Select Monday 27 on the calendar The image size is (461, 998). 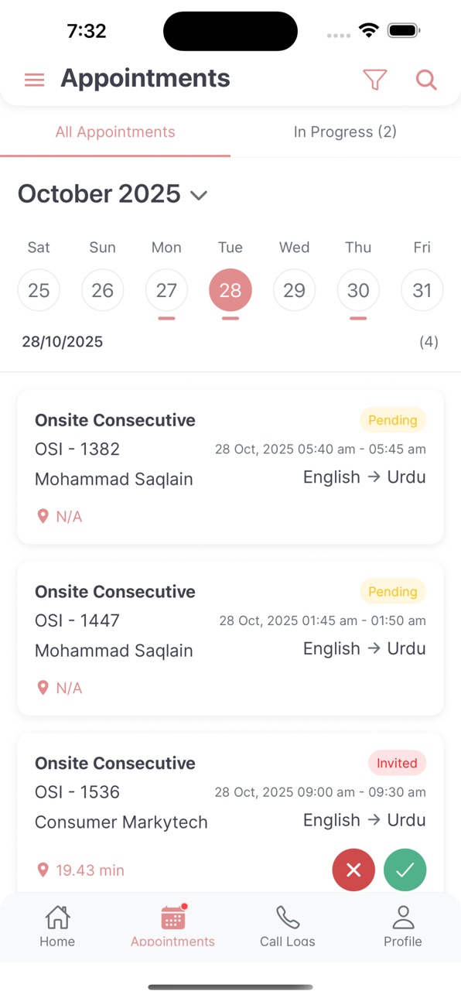[x=166, y=290]
